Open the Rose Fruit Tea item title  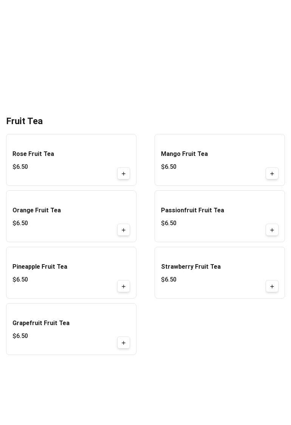coord(33,154)
